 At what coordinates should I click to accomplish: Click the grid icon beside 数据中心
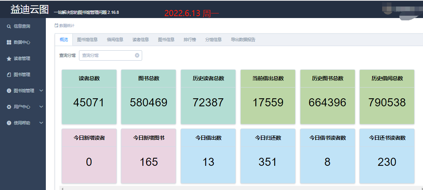pos(9,43)
